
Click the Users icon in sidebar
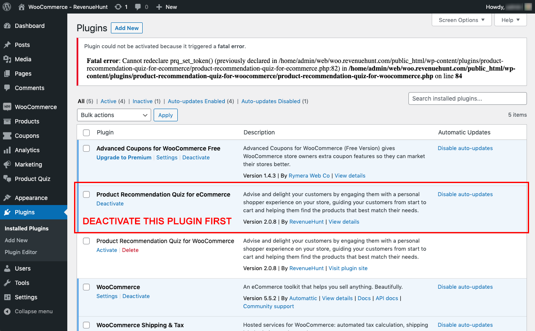click(7, 268)
